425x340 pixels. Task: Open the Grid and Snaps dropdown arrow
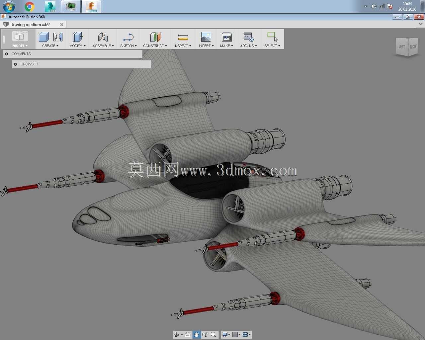pyautogui.click(x=239, y=335)
